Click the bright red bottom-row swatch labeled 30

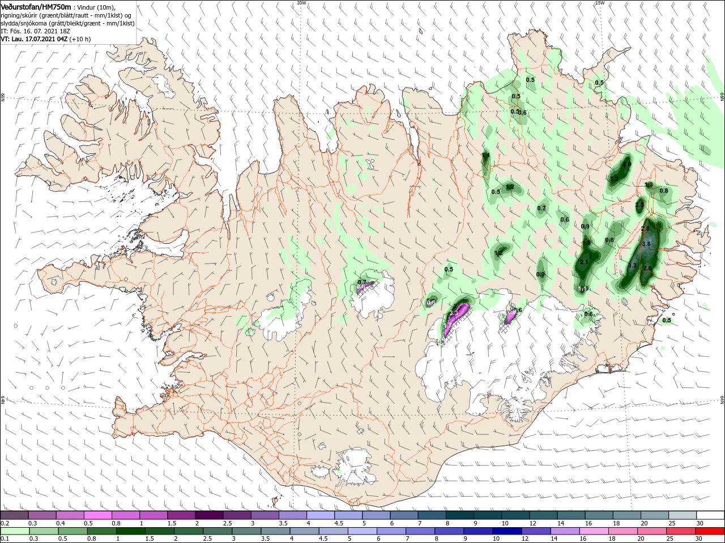(x=710, y=531)
